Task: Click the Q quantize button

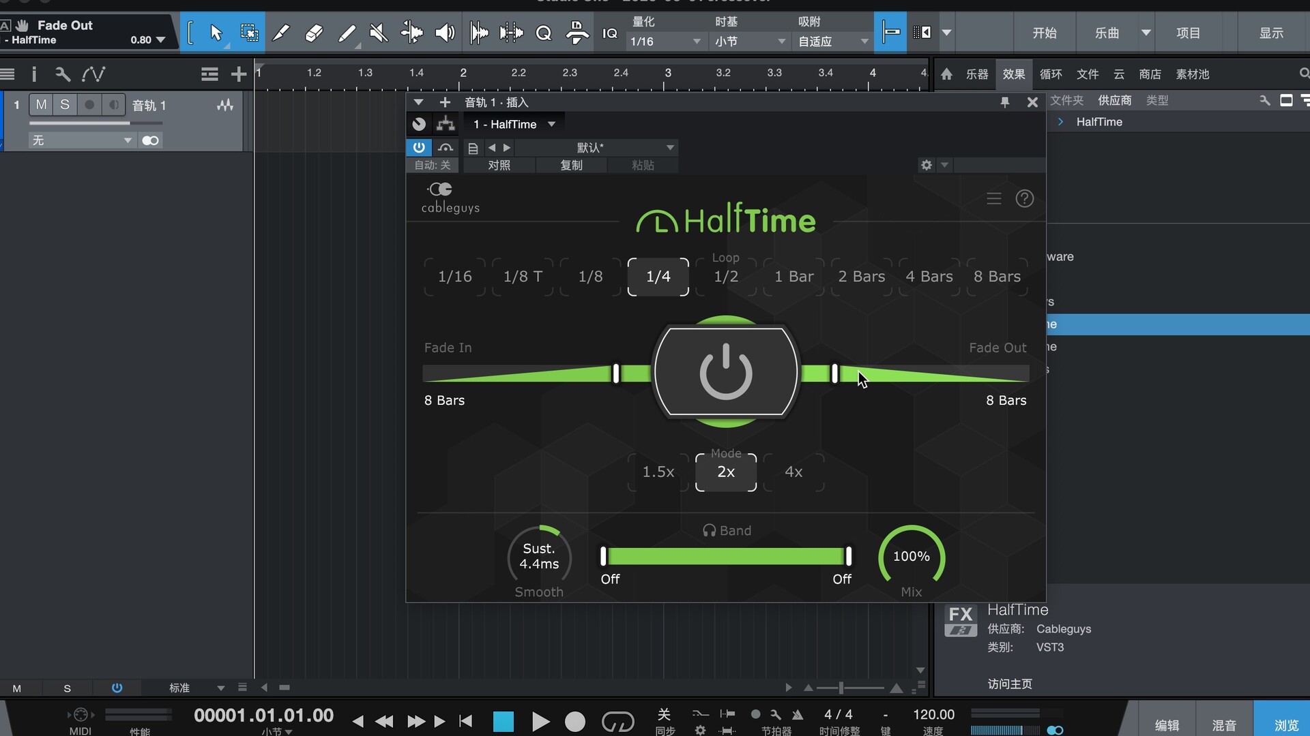Action: 544,33
